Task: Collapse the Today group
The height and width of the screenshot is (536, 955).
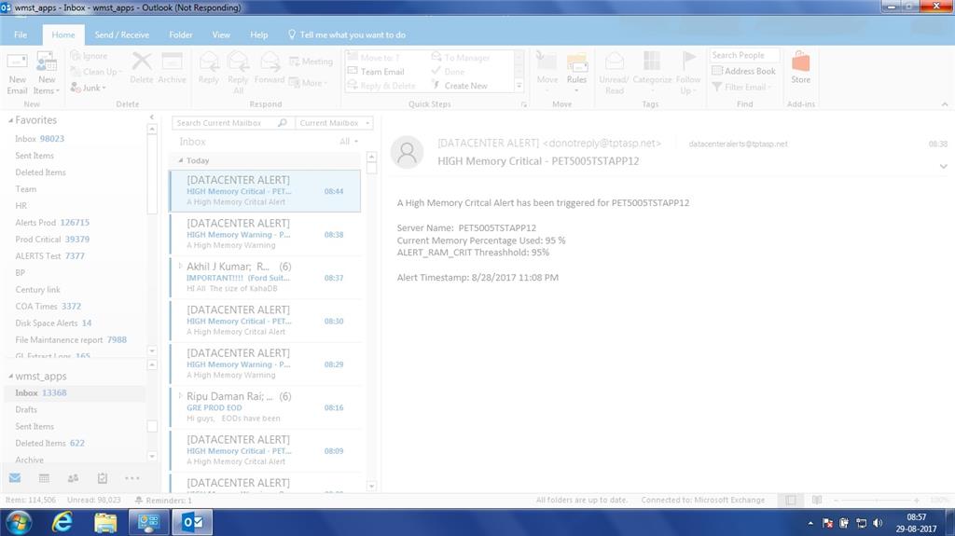Action: [x=180, y=160]
